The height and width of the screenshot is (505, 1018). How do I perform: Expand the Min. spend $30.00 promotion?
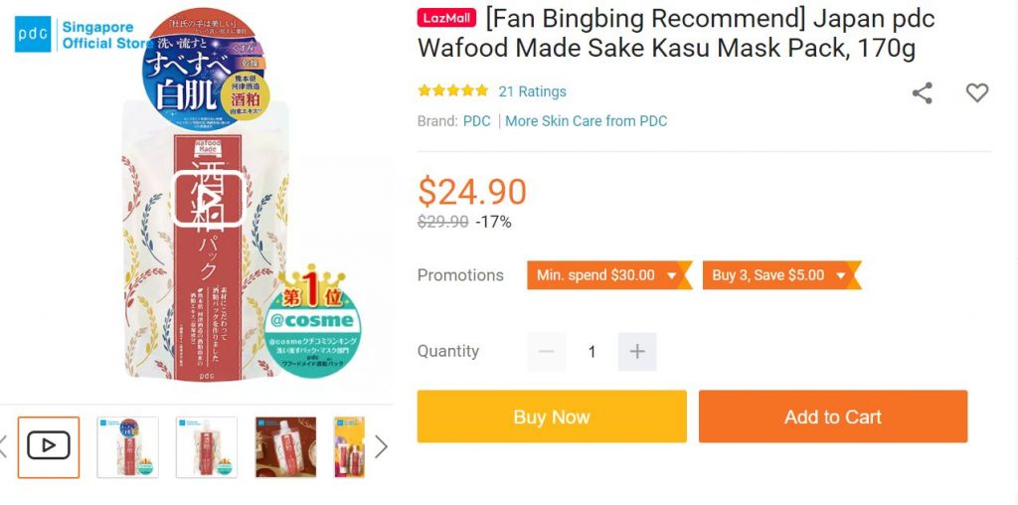point(606,275)
